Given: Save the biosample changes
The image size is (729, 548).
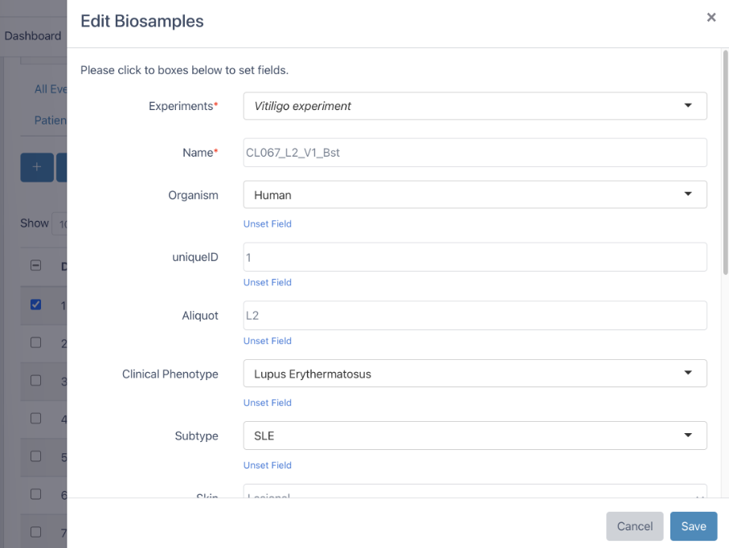Looking at the screenshot, I should point(693,526).
